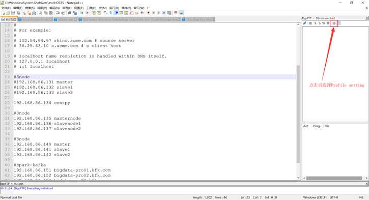
Task: Click the Save Macro toolbar icon
Action: [169, 13]
